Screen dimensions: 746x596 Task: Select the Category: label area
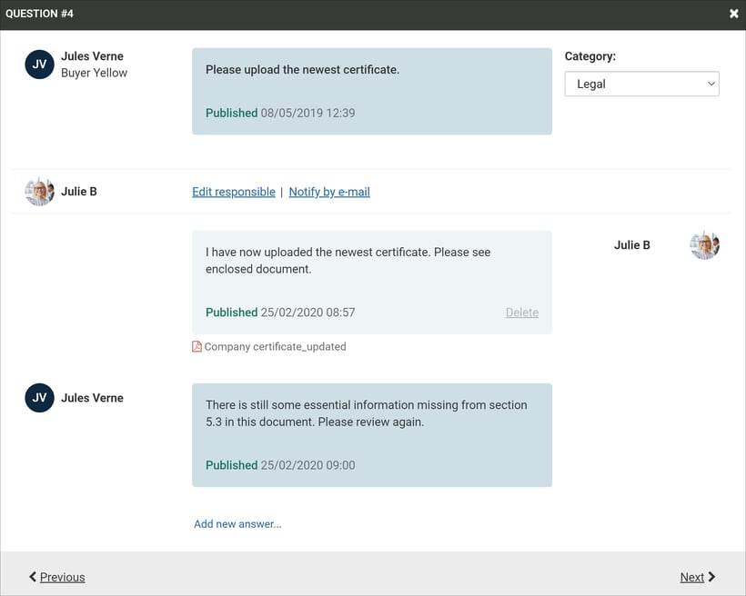tap(590, 55)
